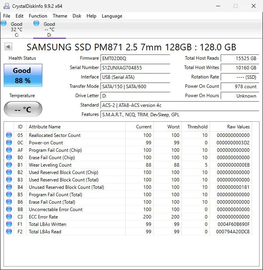263x270 pixels.
Task: Click the Reallocated Sector Count name
Action: (55, 135)
